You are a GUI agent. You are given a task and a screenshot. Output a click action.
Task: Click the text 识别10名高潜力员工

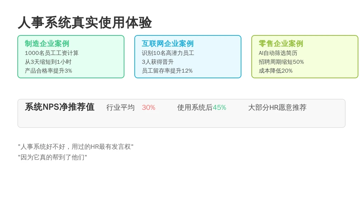pyautogui.click(x=168, y=53)
